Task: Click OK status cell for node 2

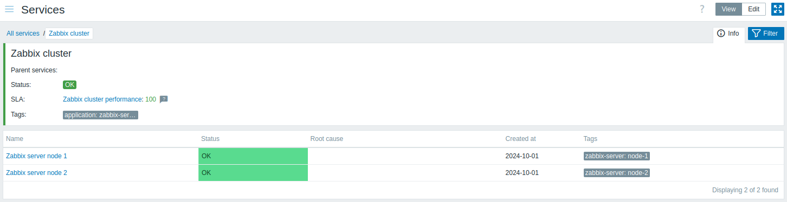Action: click(x=253, y=173)
